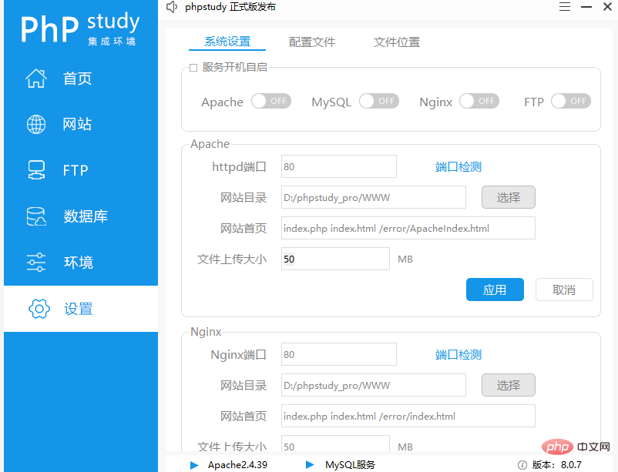The height and width of the screenshot is (472, 618).
Task: Toggle Apache autostart switch
Action: (271, 101)
